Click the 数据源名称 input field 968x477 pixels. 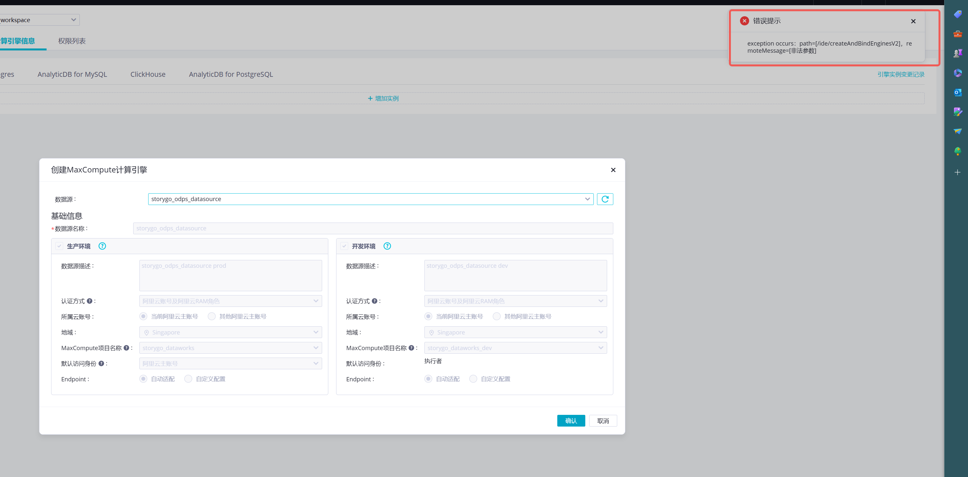click(x=373, y=228)
